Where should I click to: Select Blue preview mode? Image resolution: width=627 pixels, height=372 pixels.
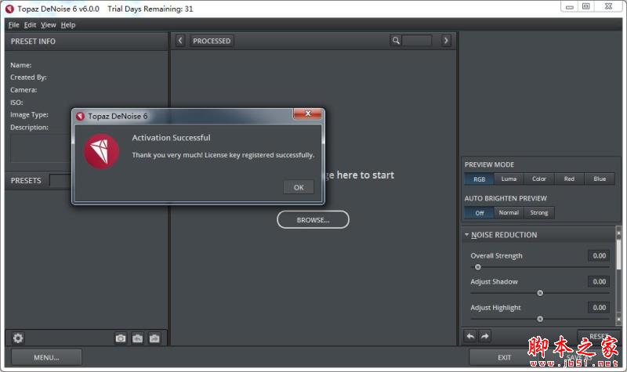pyautogui.click(x=600, y=179)
